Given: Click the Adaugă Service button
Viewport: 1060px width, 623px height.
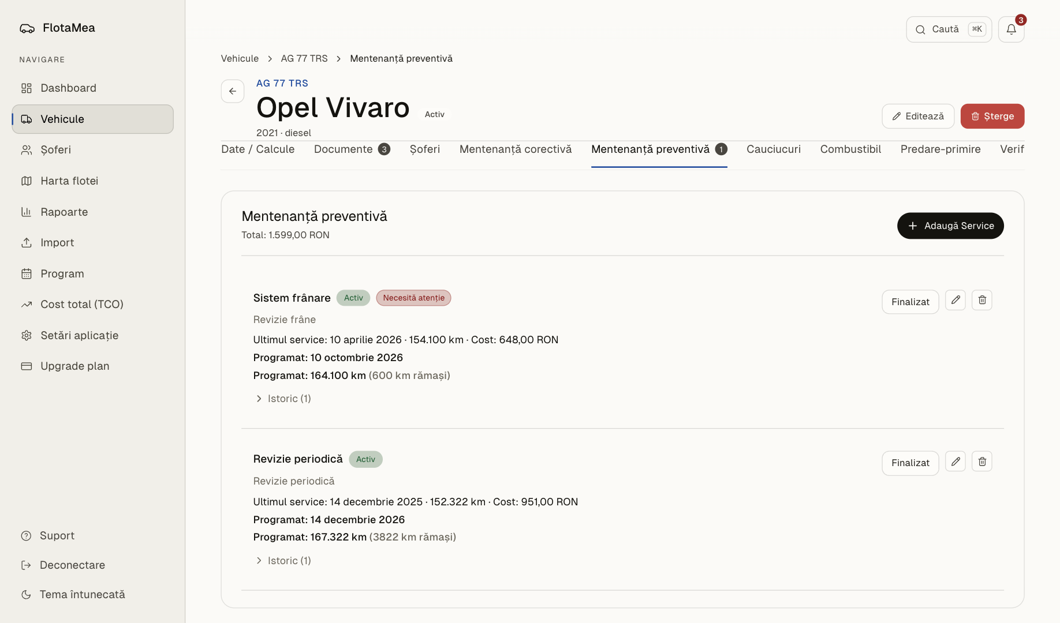Looking at the screenshot, I should pos(950,226).
